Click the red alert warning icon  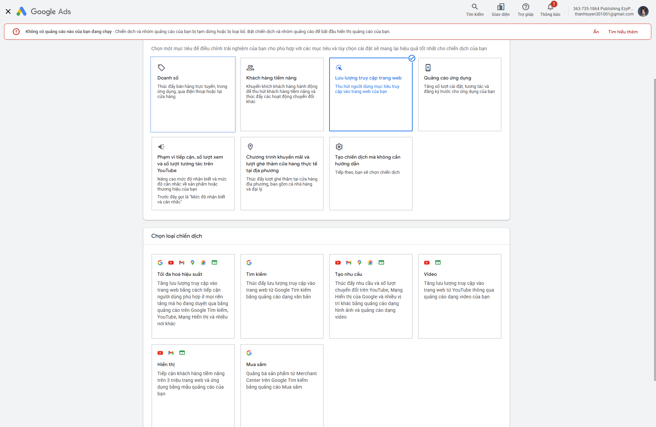[x=16, y=32]
